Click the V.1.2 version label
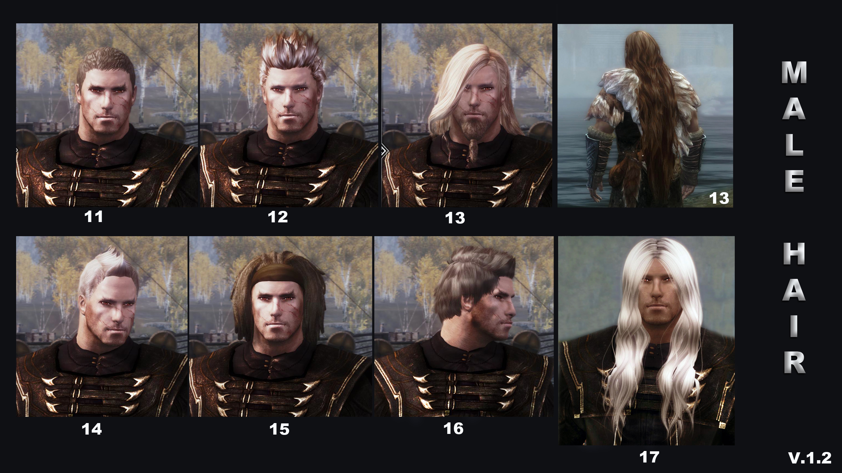This screenshot has height=473, width=842. (x=810, y=458)
